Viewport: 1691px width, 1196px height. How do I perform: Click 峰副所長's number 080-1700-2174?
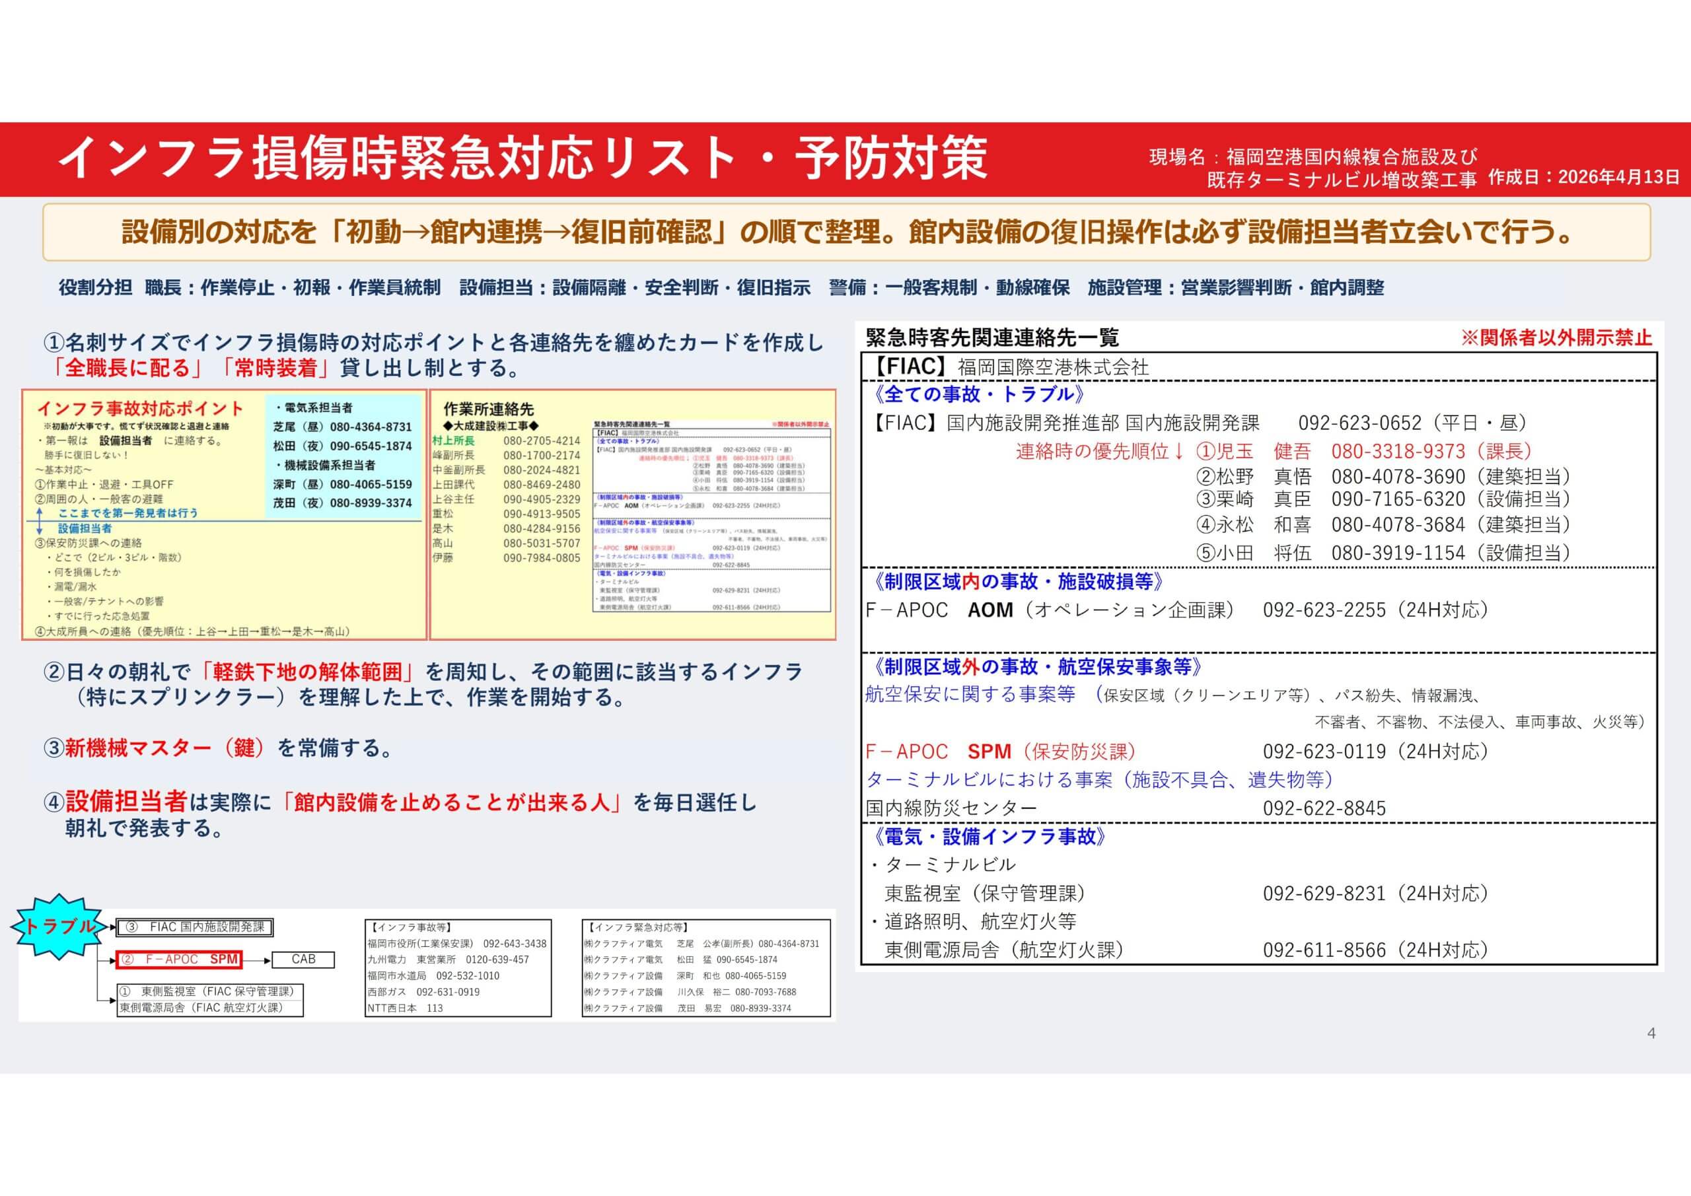[x=542, y=455]
